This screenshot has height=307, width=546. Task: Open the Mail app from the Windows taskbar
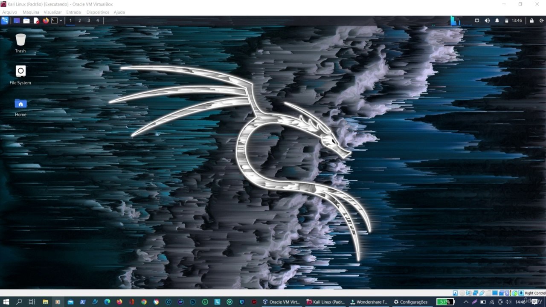tap(70, 302)
